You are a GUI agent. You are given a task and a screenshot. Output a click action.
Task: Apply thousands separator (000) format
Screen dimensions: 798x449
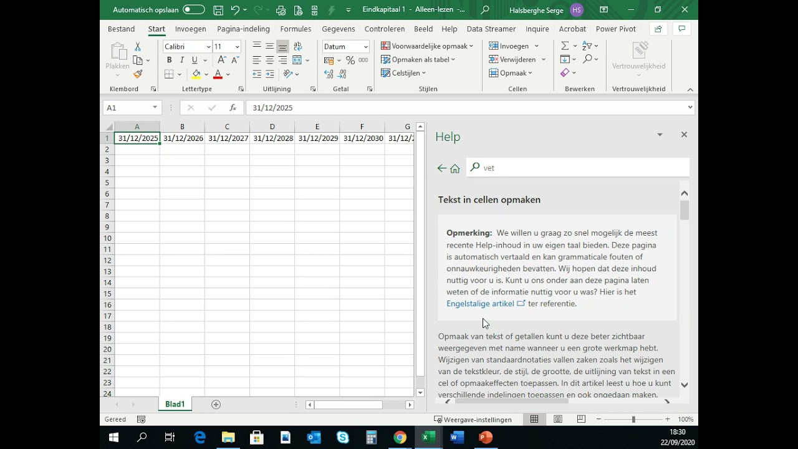coord(363,60)
